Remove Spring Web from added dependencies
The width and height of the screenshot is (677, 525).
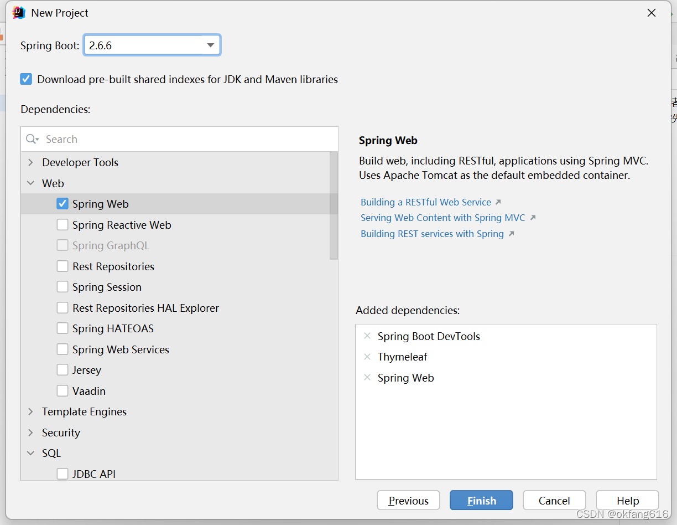(x=367, y=378)
